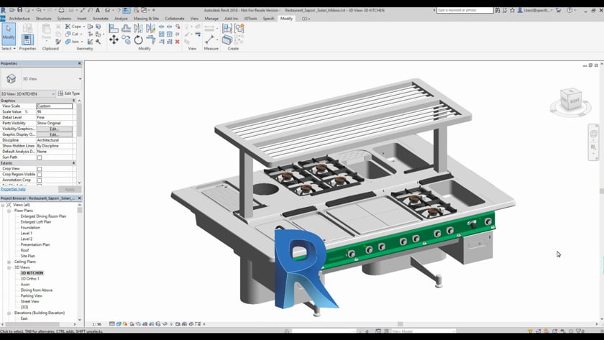
Task: Click the Apply button in Properties
Action: pyautogui.click(x=70, y=190)
